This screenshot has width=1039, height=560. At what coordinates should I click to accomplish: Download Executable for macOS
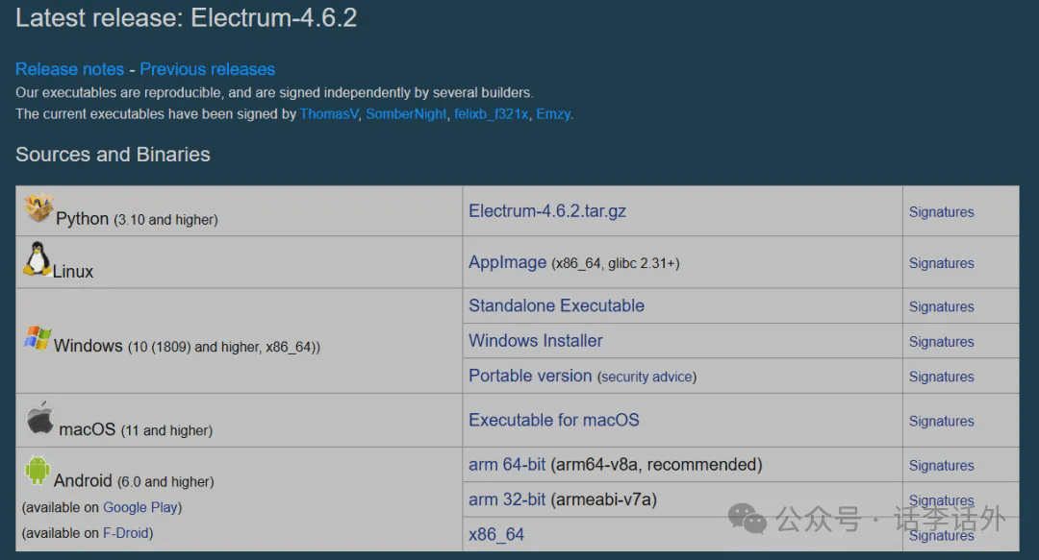(x=553, y=420)
